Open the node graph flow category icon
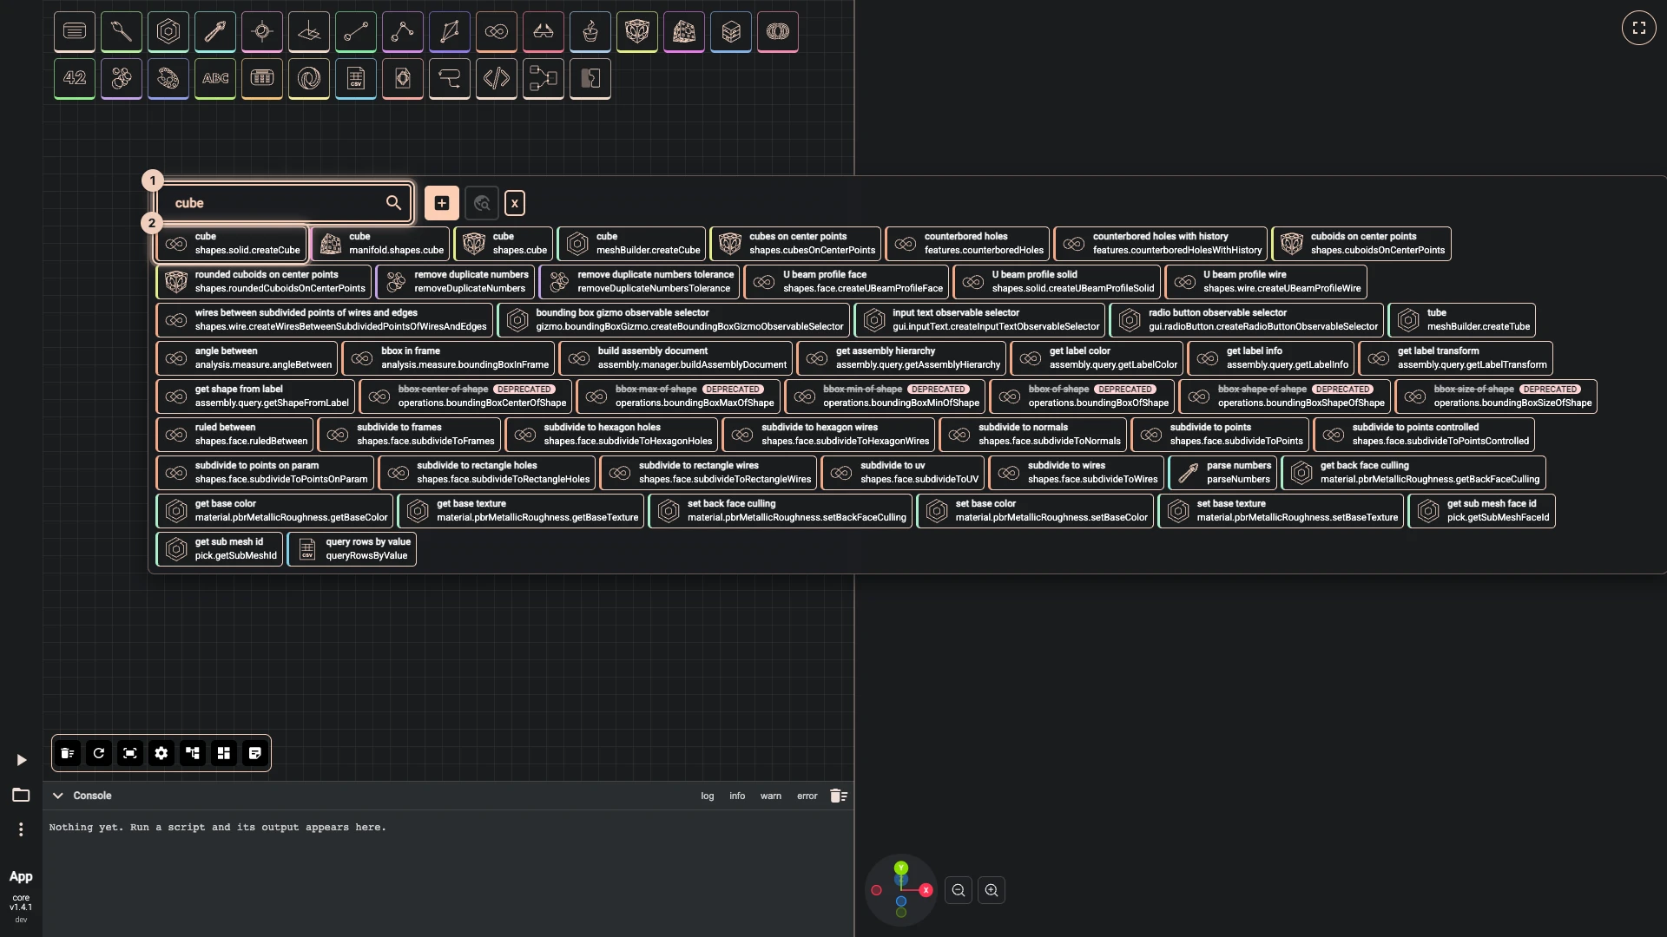The height and width of the screenshot is (937, 1667). coord(544,79)
